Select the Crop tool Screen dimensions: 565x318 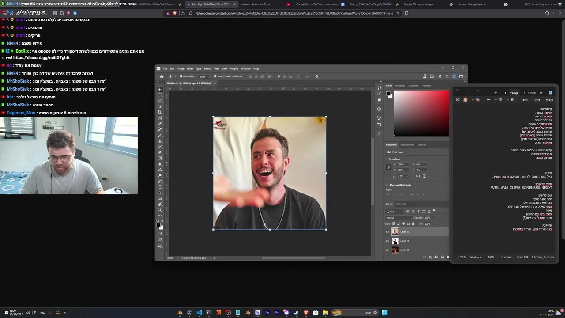tap(159, 112)
